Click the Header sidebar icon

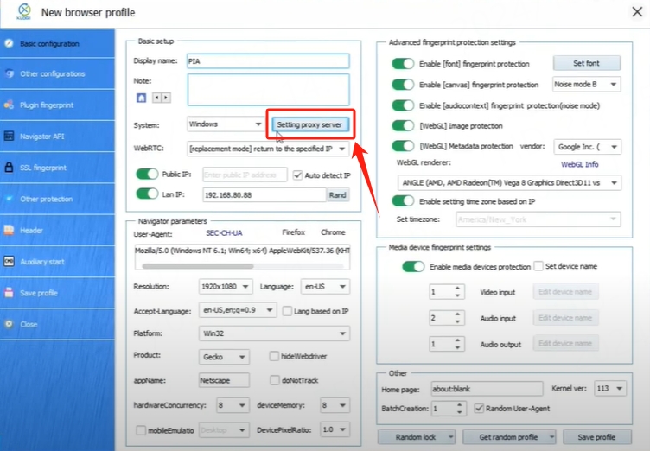(8, 230)
